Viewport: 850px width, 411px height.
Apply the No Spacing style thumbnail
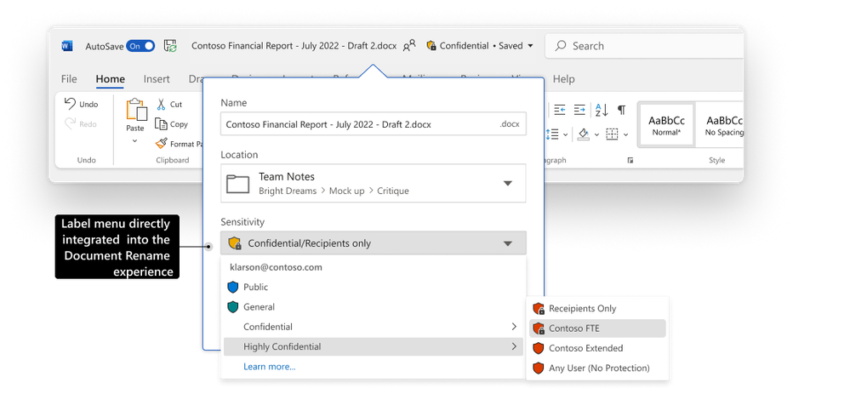[x=720, y=125]
